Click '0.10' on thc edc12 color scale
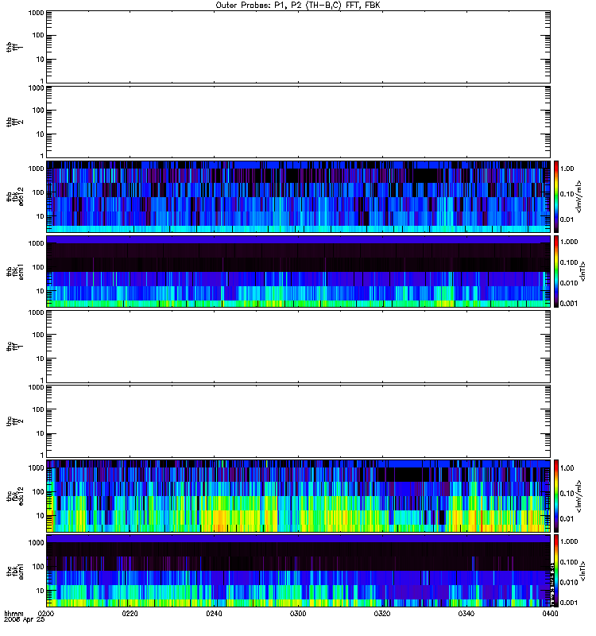The image size is (596, 636). point(567,494)
